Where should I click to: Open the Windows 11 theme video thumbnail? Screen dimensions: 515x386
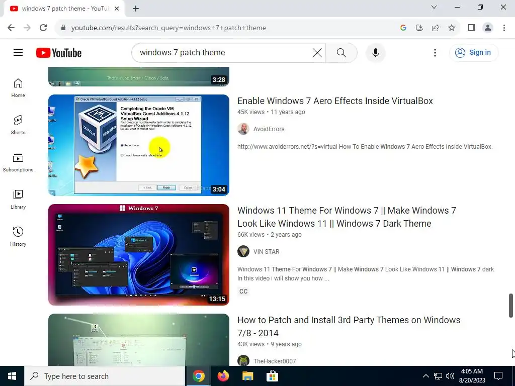click(x=139, y=255)
